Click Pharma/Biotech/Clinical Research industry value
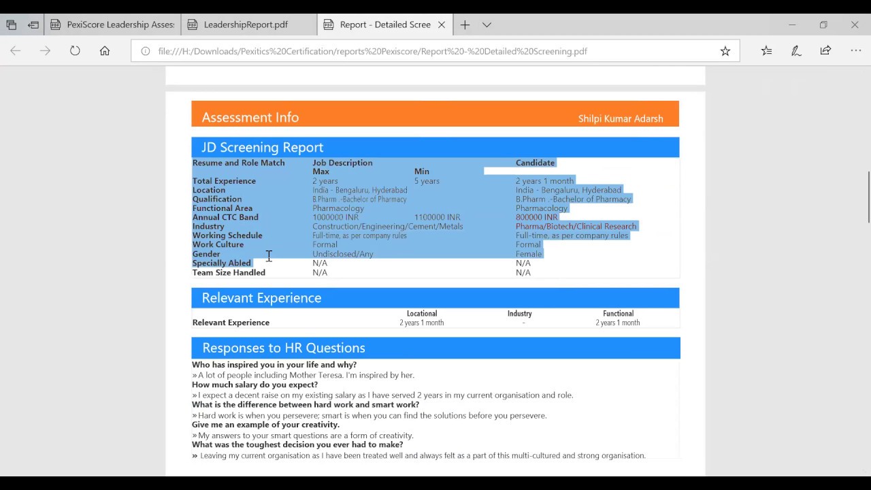 click(x=576, y=227)
